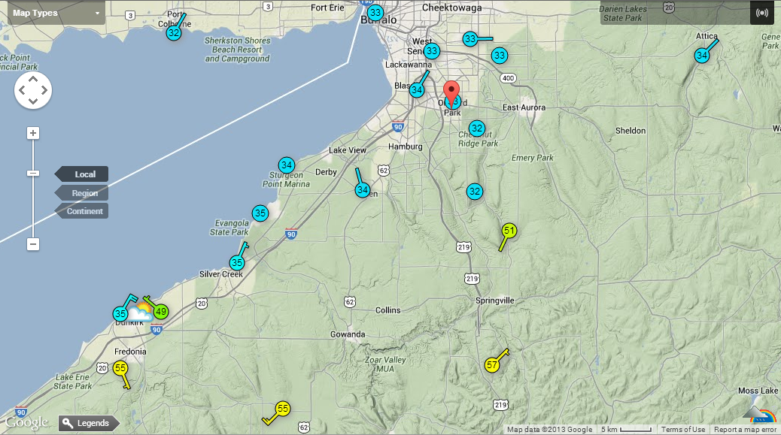Click the Gowanda town label
The image size is (781, 435).
pyautogui.click(x=348, y=334)
